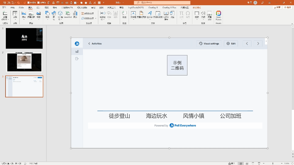
Task: Open the Audio insert menu
Action: point(203,15)
